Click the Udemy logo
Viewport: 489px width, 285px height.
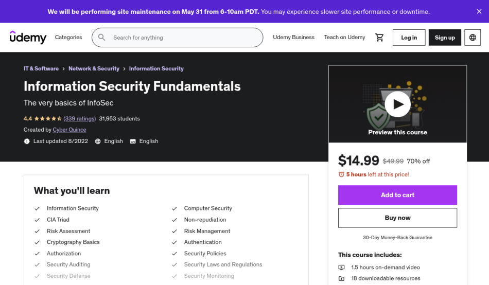tap(28, 38)
